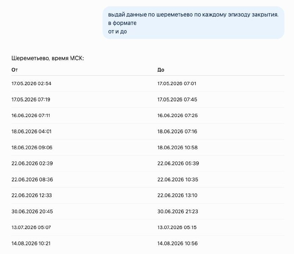Click the cell '22.06.2026 02:39'
294x254 pixels.
pos(32,163)
